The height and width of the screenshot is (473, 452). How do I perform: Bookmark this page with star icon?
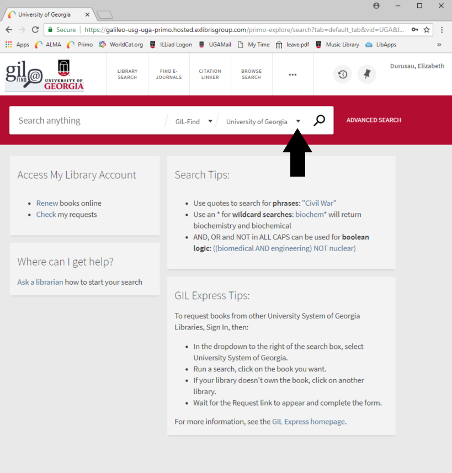(x=427, y=30)
